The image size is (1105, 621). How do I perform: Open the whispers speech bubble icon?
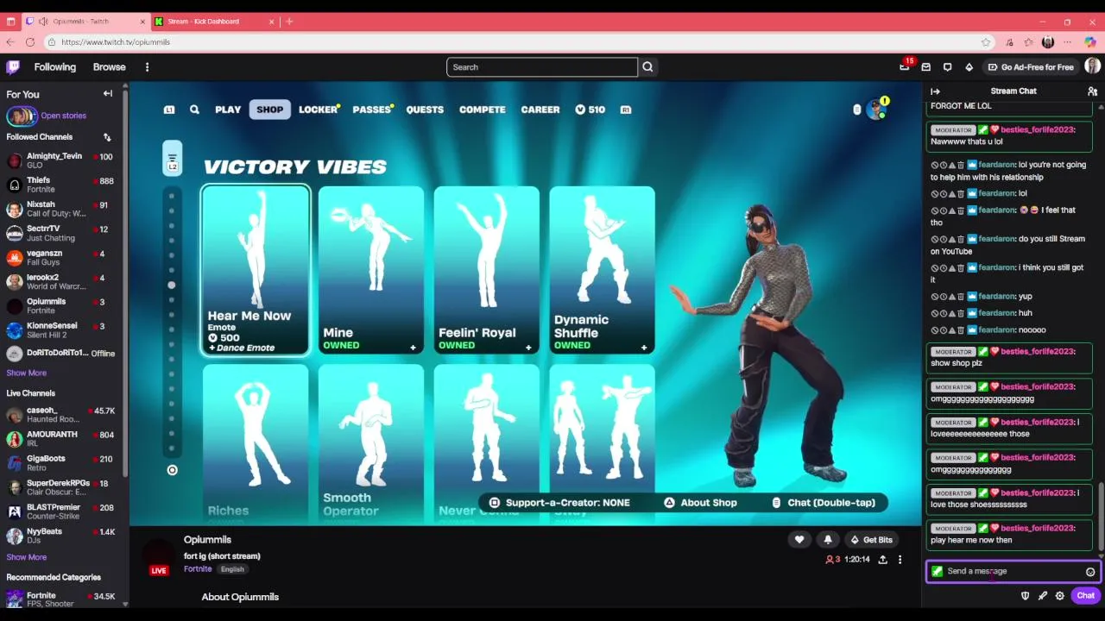pyautogui.click(x=947, y=67)
